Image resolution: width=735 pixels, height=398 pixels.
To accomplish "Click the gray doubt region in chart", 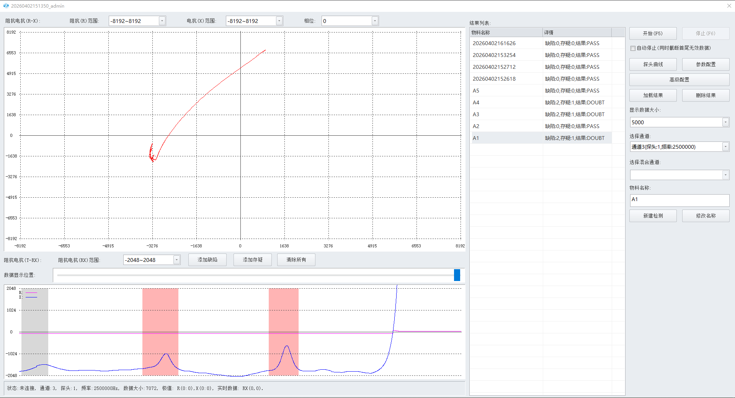I will coord(35,332).
